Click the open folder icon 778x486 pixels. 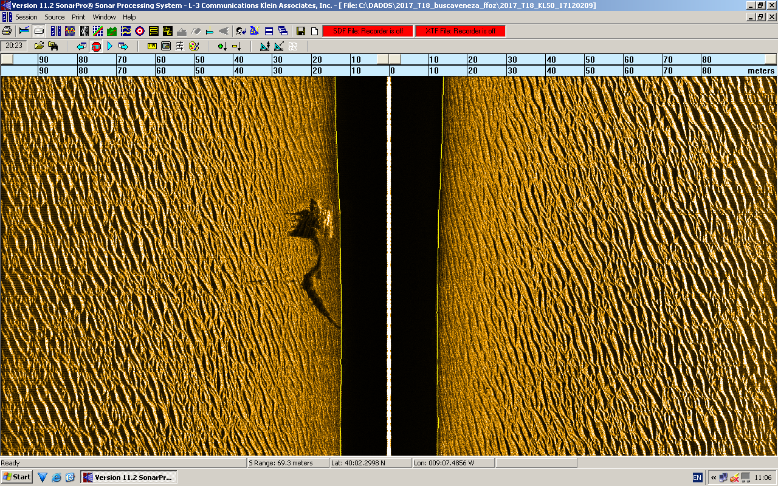click(x=39, y=46)
